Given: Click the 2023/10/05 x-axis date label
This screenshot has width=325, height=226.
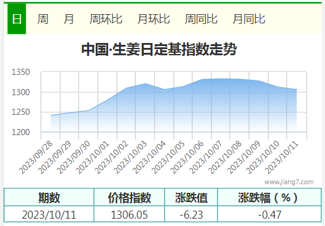Looking at the screenshot, I should [168, 157].
